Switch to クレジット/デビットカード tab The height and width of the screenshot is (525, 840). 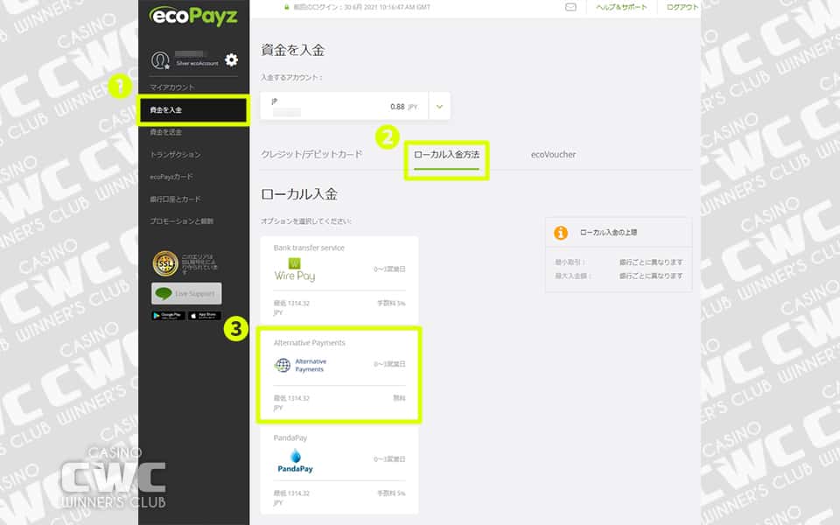(x=311, y=154)
